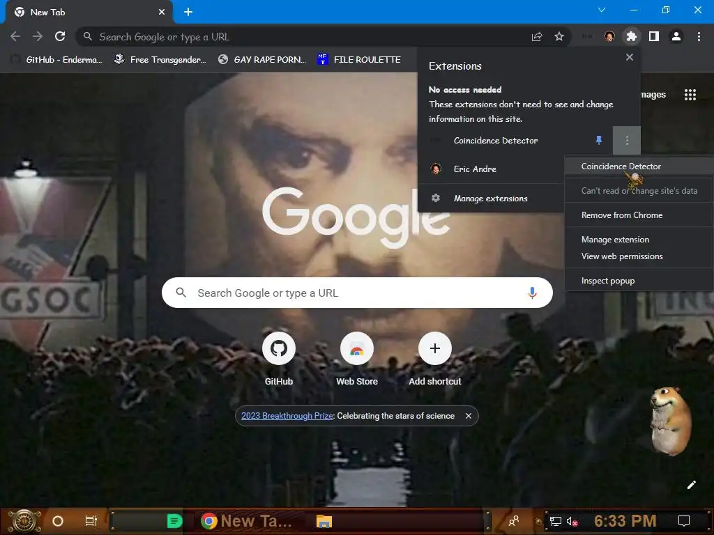Screen dimensions: 714x535
Task: Click the network tray icon
Action: coord(555,521)
